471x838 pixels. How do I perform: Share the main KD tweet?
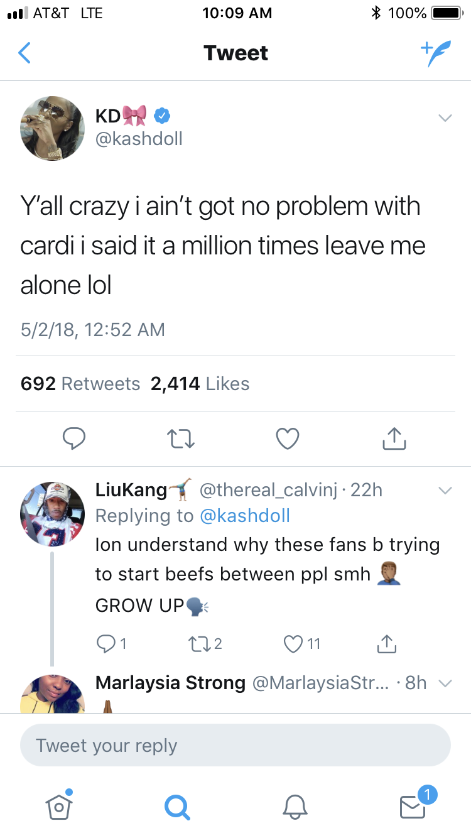[394, 438]
